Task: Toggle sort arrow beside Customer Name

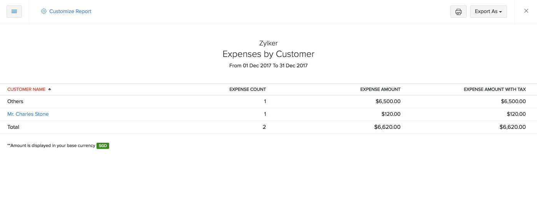Action: [x=49, y=89]
